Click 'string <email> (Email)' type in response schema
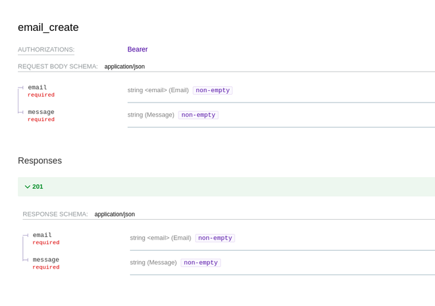Screen dimensions: 435x306 pos(160,238)
